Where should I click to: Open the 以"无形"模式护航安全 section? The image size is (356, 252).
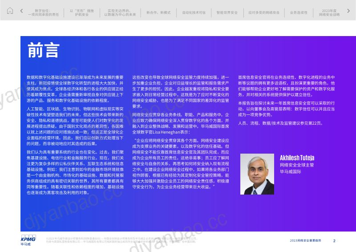pyautogui.click(x=82, y=13)
